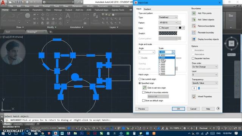Open Windows Start menu

pos(3,133)
